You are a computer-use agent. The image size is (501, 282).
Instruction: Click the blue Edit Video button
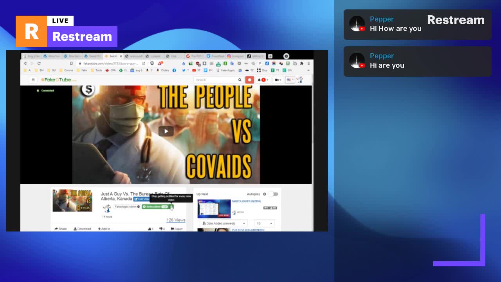tap(141, 199)
